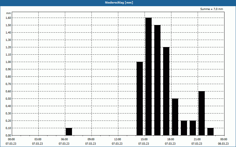Viewport: 236px width, 147px height.
Task: Click the 08.03.23 date label
Action: [223, 144]
